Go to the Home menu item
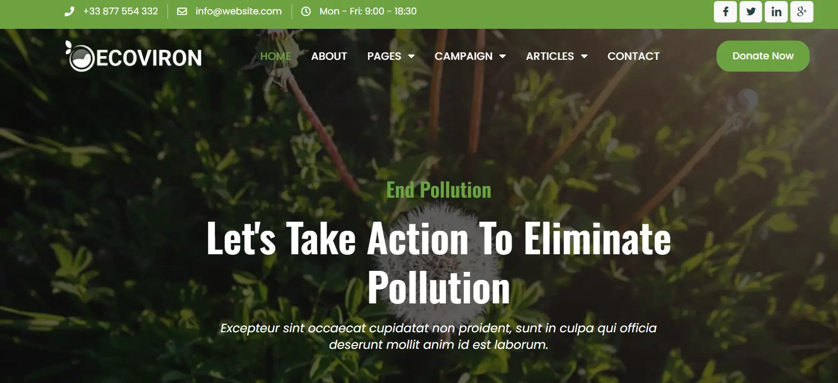This screenshot has height=383, width=838. click(275, 56)
